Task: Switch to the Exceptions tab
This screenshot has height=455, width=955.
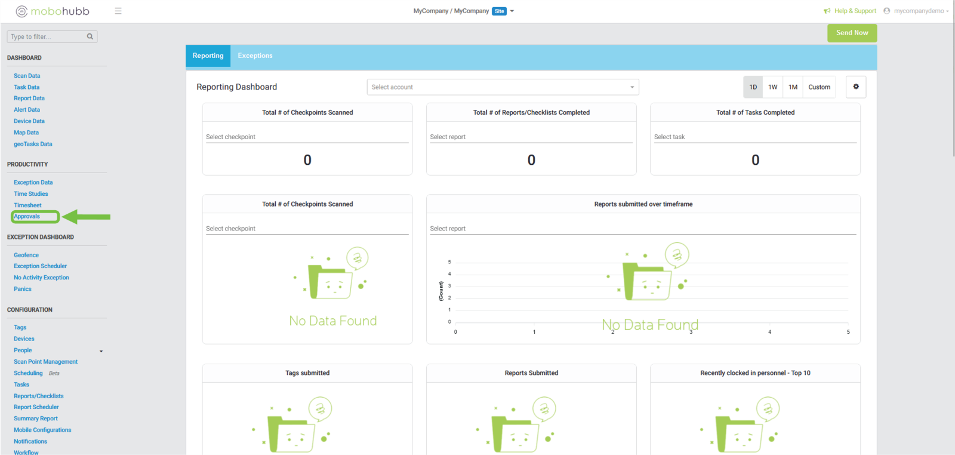Action: (255, 56)
